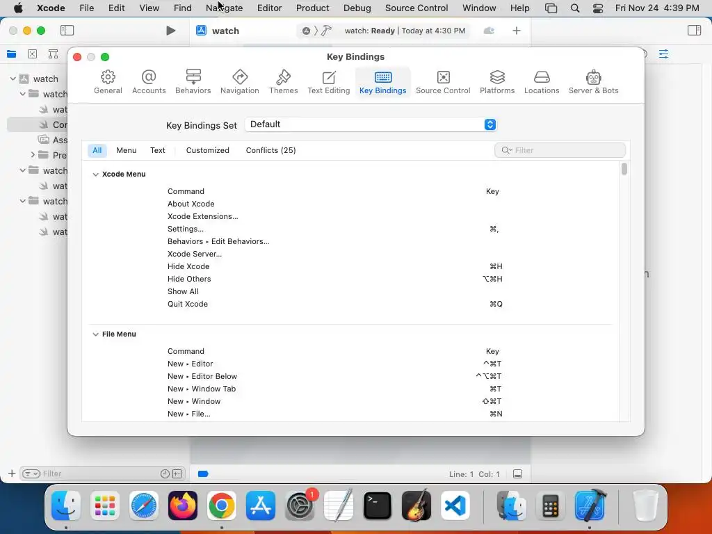Show source-controlled files filter icon

pyautogui.click(x=177, y=474)
